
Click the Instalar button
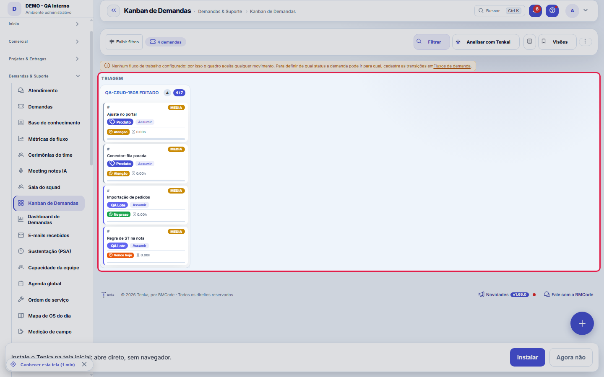pos(527,357)
